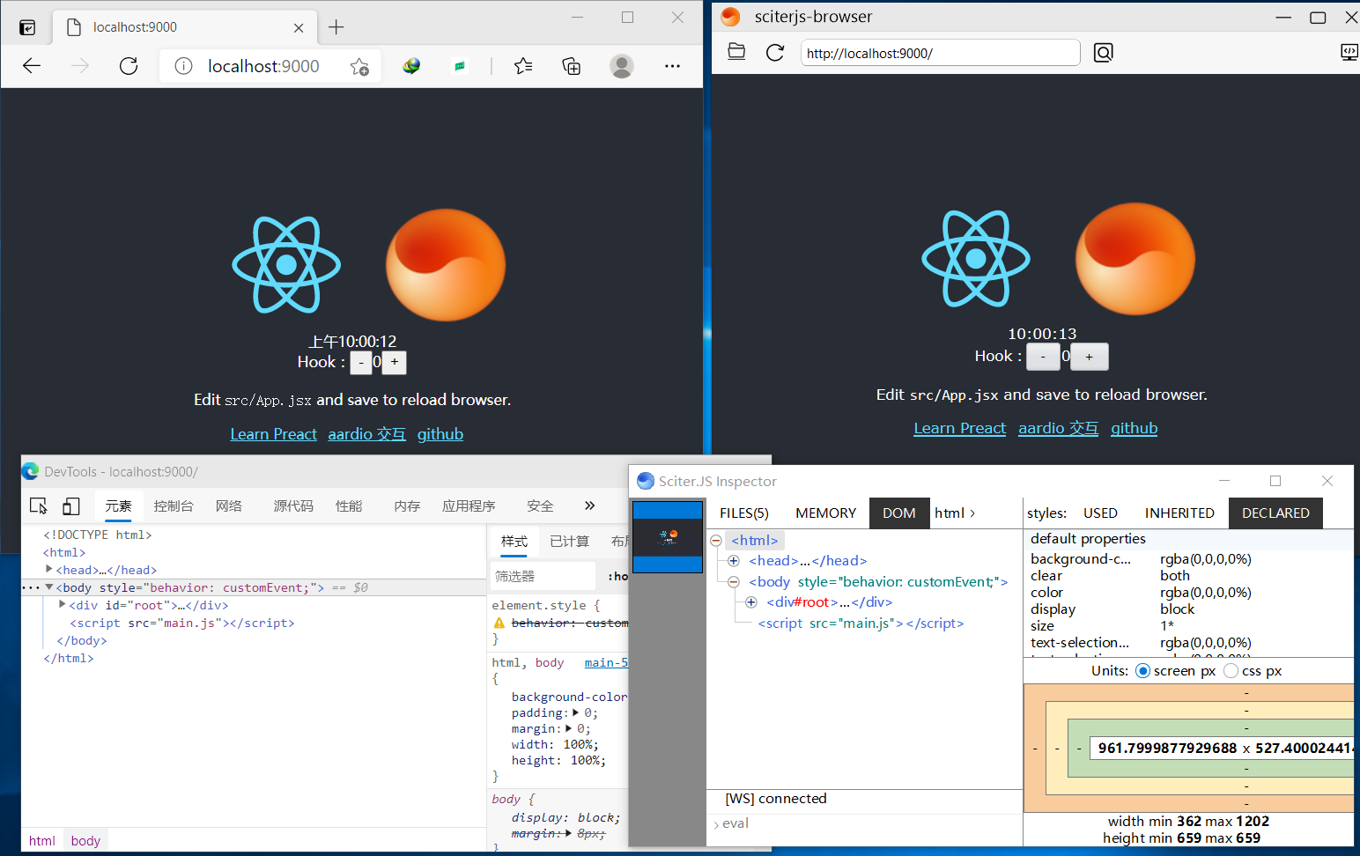Switch to 元素 tab in DevTools
This screenshot has height=856, width=1360.
(x=118, y=505)
